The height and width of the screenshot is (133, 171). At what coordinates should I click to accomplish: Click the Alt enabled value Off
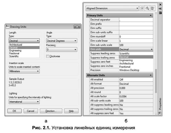click(x=136, y=79)
